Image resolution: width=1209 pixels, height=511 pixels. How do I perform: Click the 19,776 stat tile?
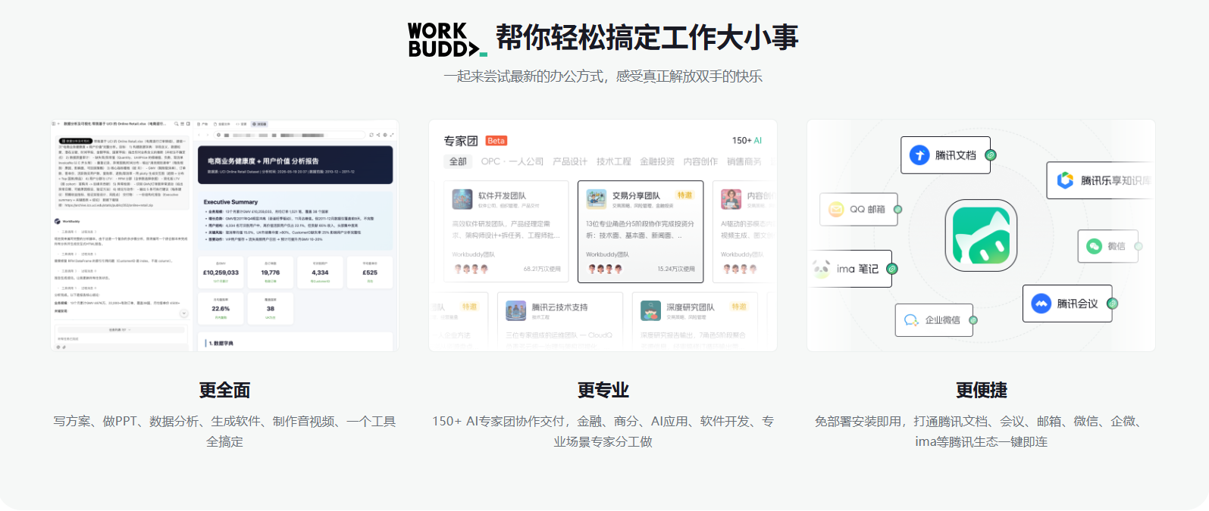[x=271, y=273]
